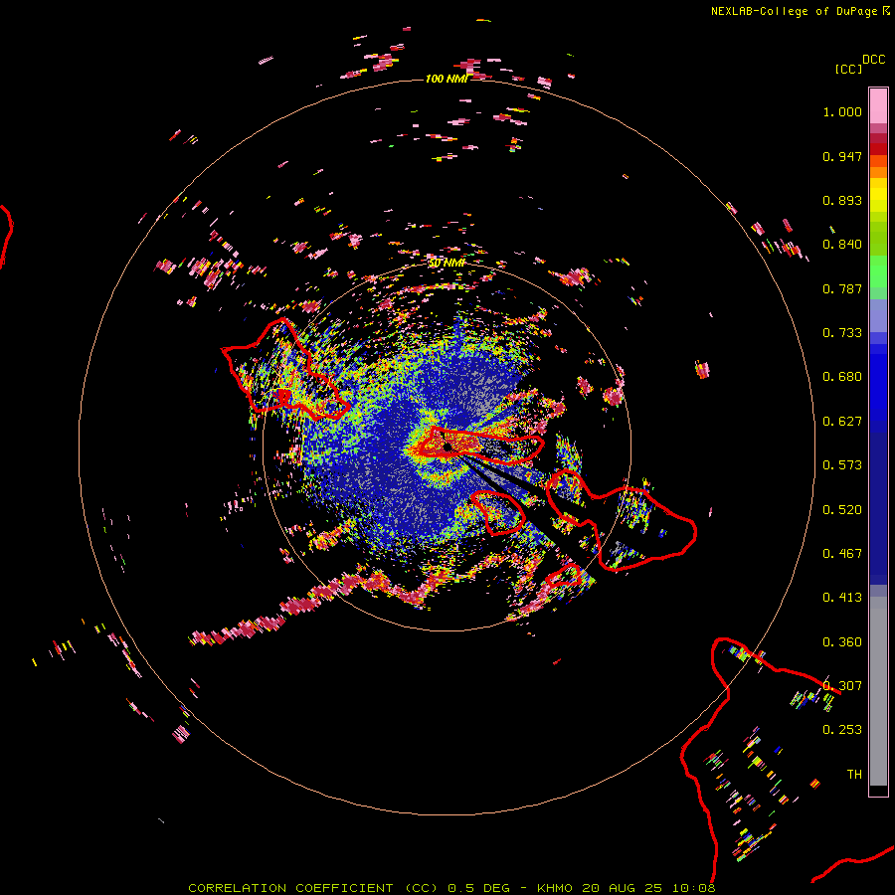The image size is (895, 895).
Task: Click the NEXLAB-College of DuPage credit text
Action: pyautogui.click(x=795, y=11)
